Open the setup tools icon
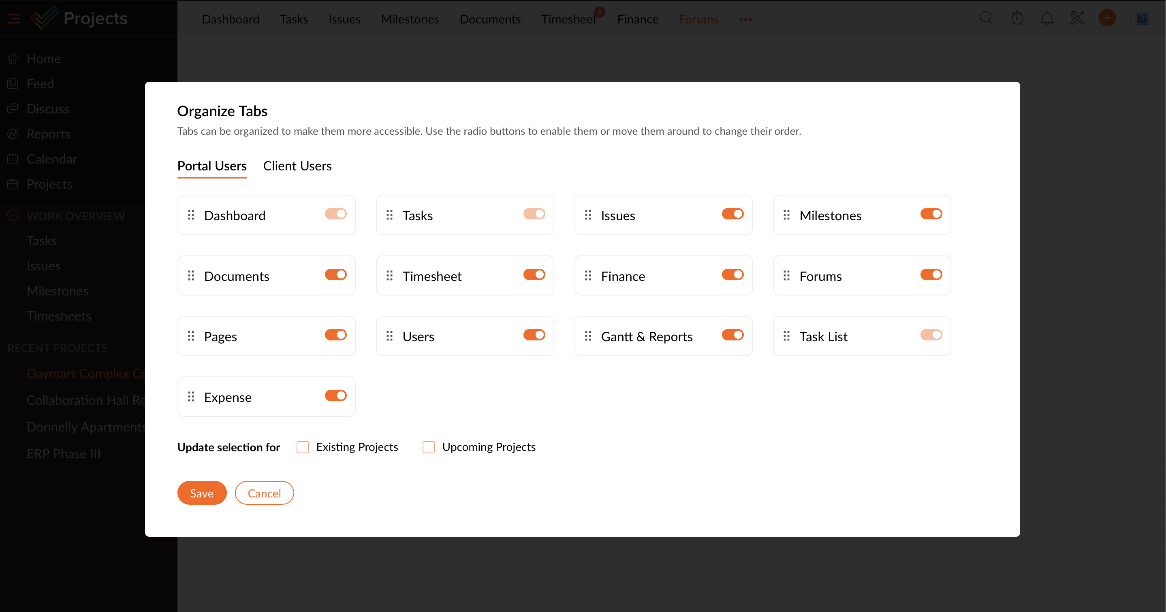This screenshot has width=1166, height=612. click(1077, 19)
